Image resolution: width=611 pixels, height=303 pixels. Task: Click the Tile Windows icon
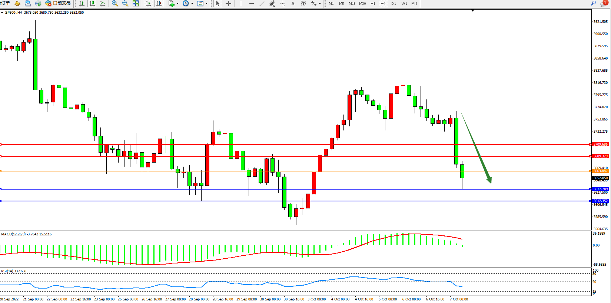click(136, 3)
